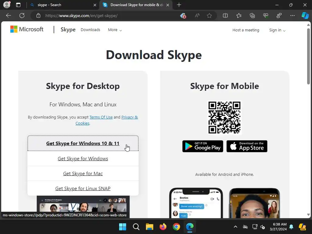
Task: Open tracking prevention shield icon in address bar
Action: [183, 16]
